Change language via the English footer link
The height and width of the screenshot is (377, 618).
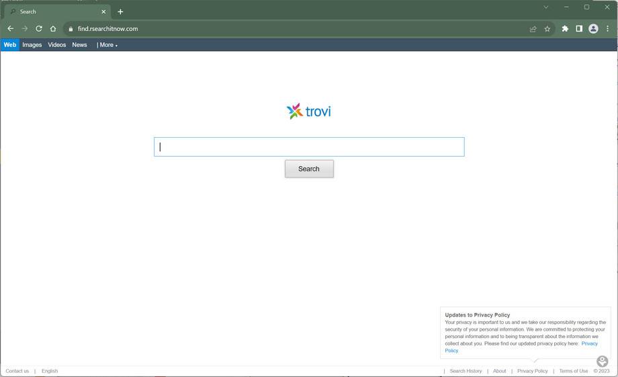[50, 371]
